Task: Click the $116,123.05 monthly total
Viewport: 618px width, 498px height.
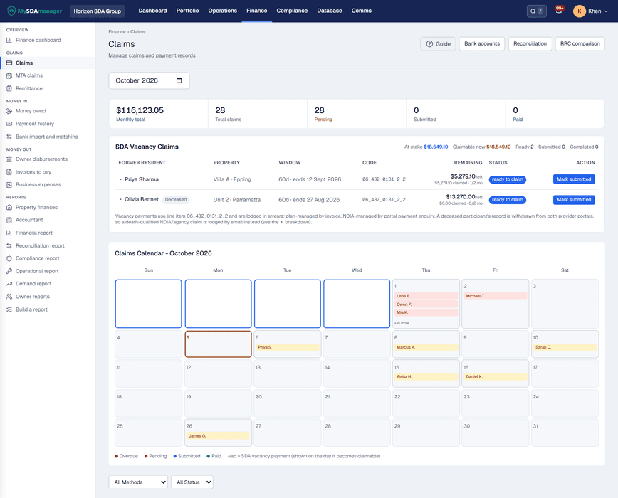Action: [140, 110]
